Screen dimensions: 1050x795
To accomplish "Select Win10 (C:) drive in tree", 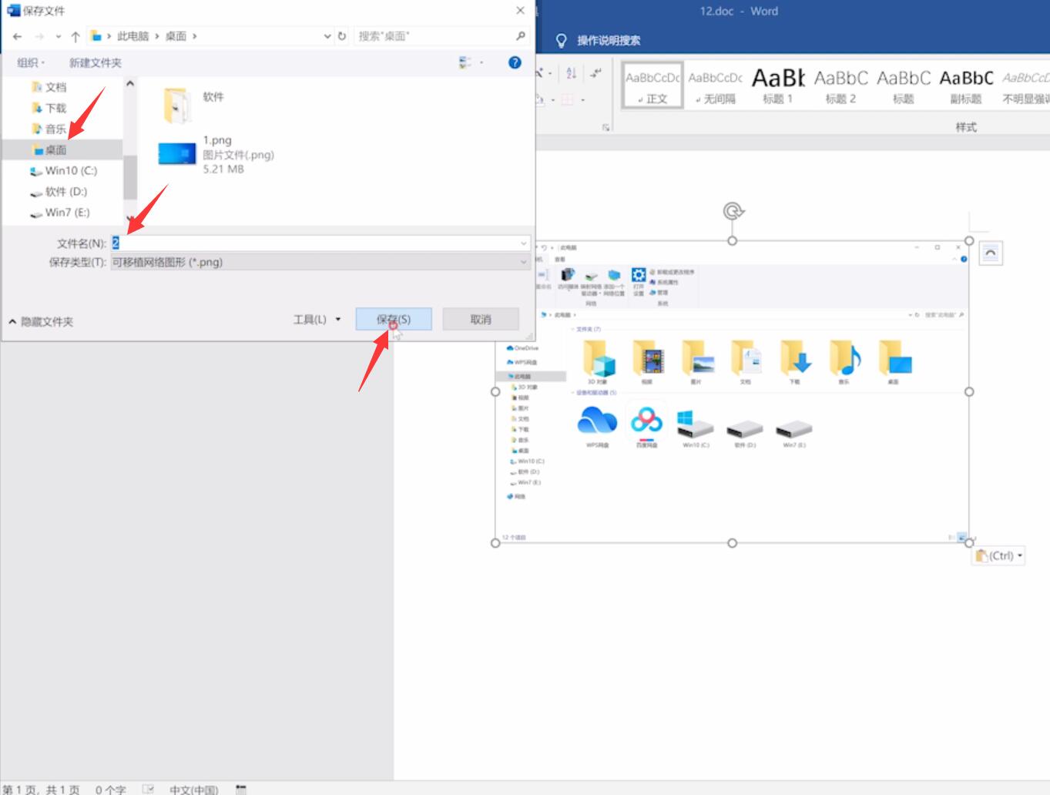I will [64, 170].
